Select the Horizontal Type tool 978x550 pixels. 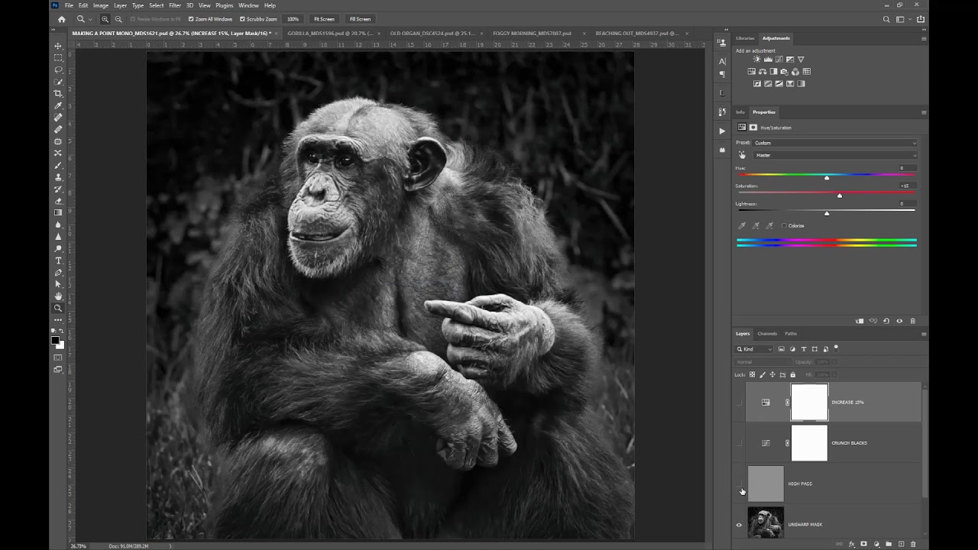58,260
